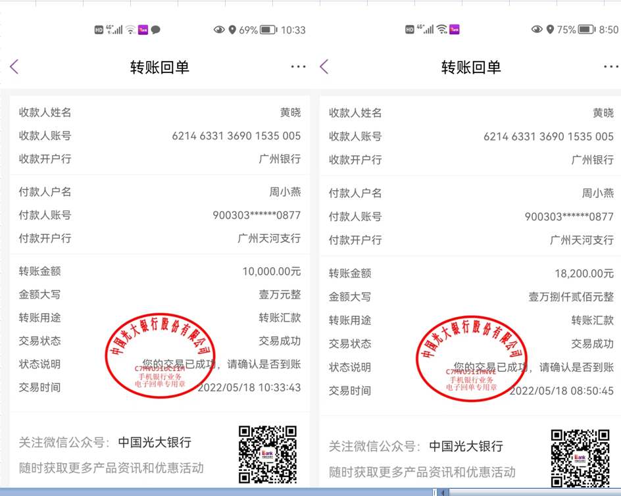Click the QR code on the 10,000.00元 receipt
Viewport: 621px width, 496px height.
click(x=267, y=454)
